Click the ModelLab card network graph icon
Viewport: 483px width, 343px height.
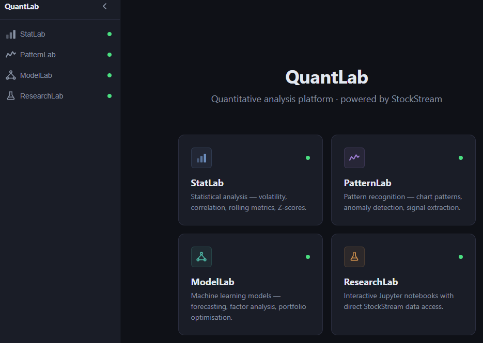[x=201, y=257]
